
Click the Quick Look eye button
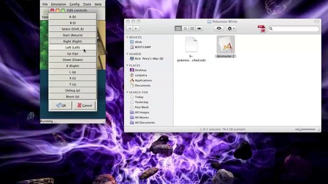[219, 29]
